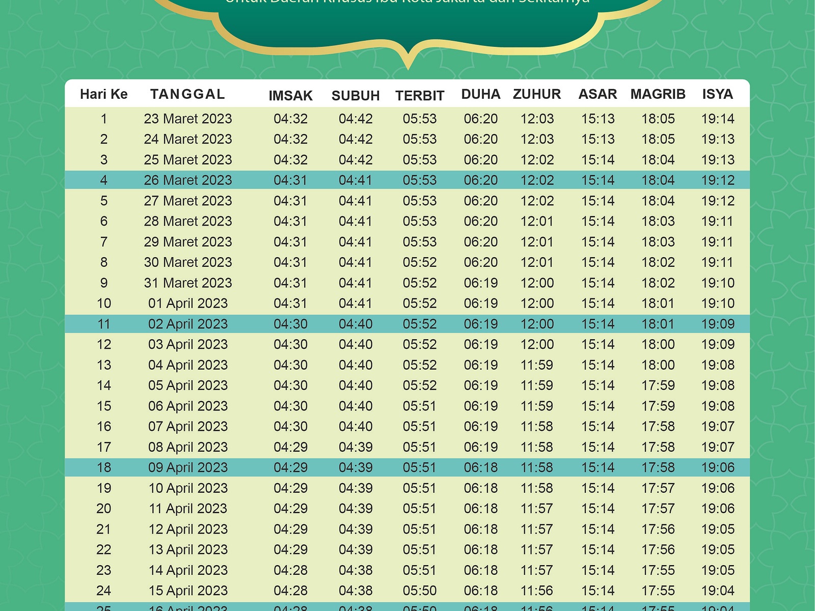
Task: Click Isya time 19:05 for 13 April
Action: click(718, 550)
